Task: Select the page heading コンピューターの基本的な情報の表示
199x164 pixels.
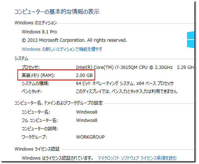Action: pos(57,12)
